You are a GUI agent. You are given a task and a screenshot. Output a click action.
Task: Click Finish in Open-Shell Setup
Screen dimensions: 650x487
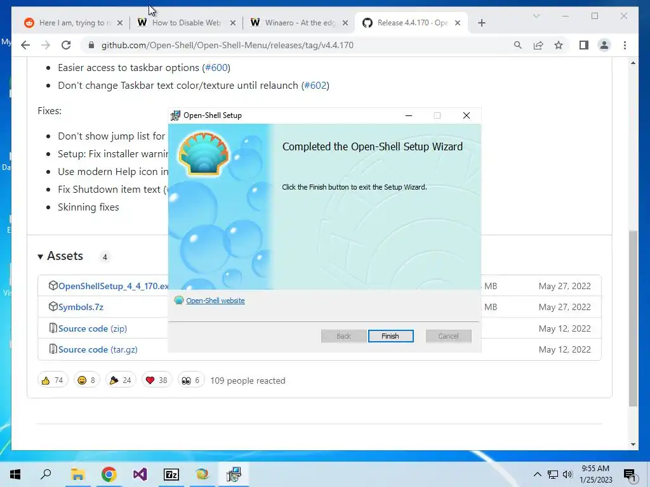pos(390,336)
